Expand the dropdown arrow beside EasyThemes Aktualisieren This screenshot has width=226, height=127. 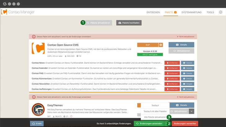(x=191, y=111)
